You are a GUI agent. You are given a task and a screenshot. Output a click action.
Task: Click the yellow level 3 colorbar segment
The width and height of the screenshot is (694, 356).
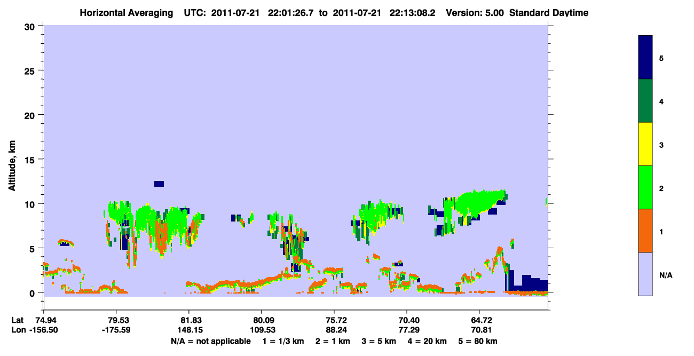(645, 144)
